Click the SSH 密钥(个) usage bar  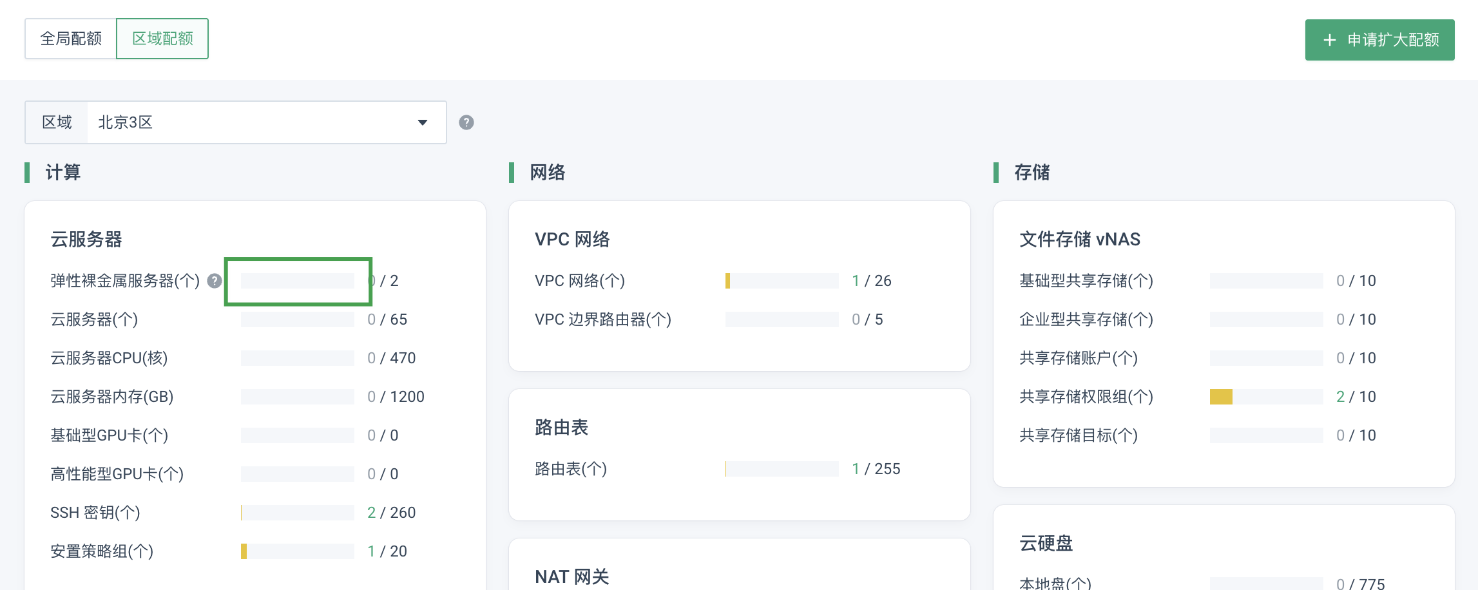coord(298,513)
